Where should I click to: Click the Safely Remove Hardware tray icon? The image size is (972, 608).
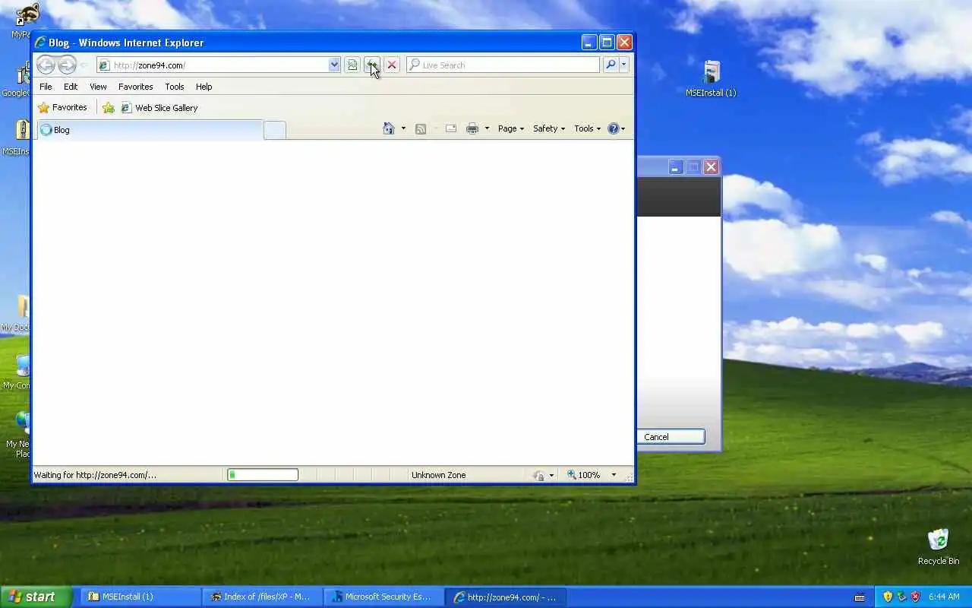(x=901, y=597)
